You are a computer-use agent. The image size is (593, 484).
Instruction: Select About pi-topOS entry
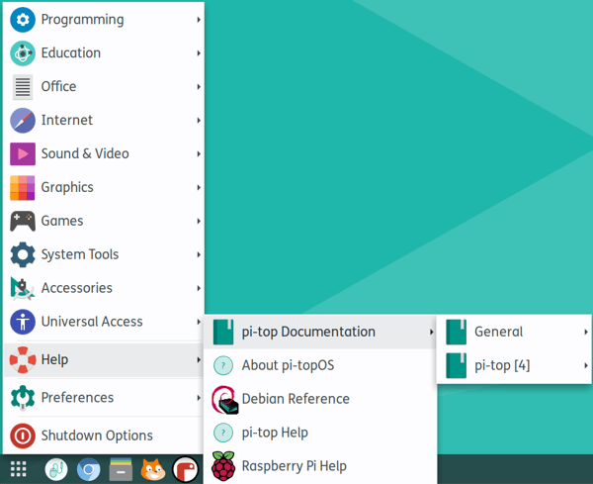coord(320,365)
